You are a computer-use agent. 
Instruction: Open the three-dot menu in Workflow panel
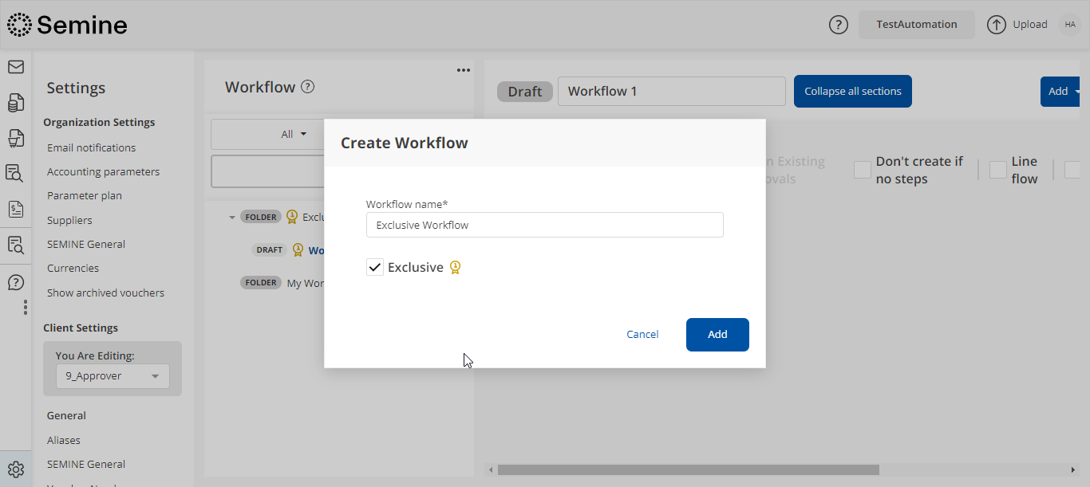tap(463, 70)
